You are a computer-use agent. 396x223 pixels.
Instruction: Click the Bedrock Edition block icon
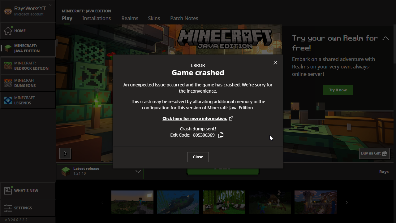pyautogui.click(x=8, y=65)
